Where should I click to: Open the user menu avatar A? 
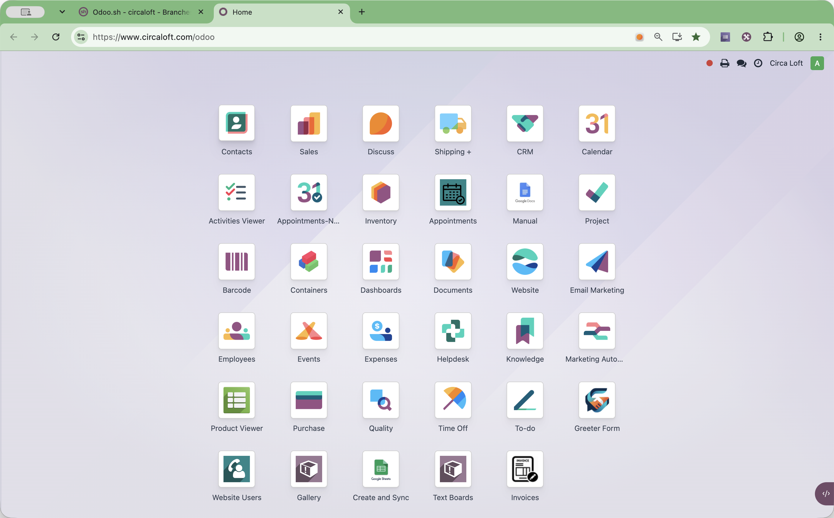click(x=817, y=63)
